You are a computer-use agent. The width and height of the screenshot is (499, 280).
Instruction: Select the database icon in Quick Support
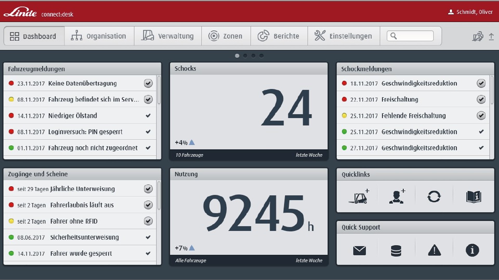(x=396, y=250)
